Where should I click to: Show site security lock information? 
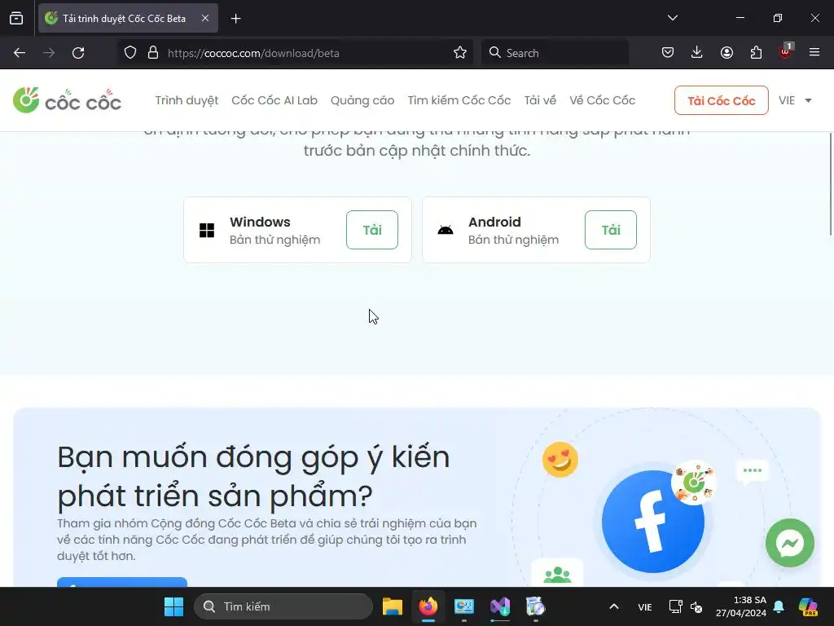tap(153, 53)
